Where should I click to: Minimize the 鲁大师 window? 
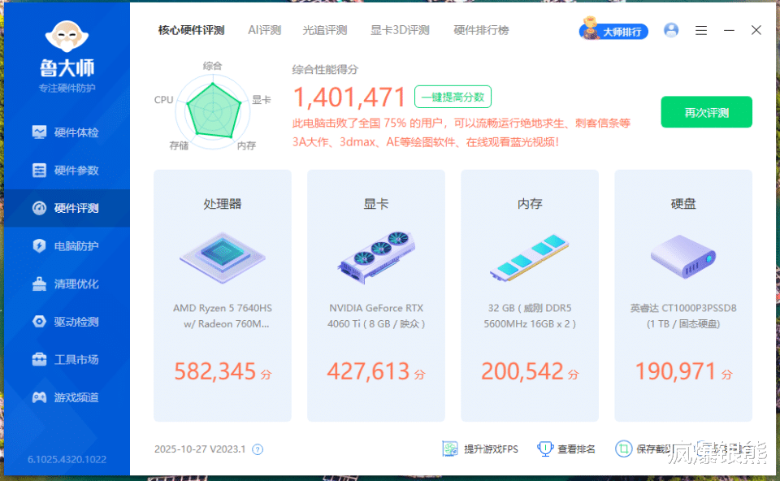[729, 30]
